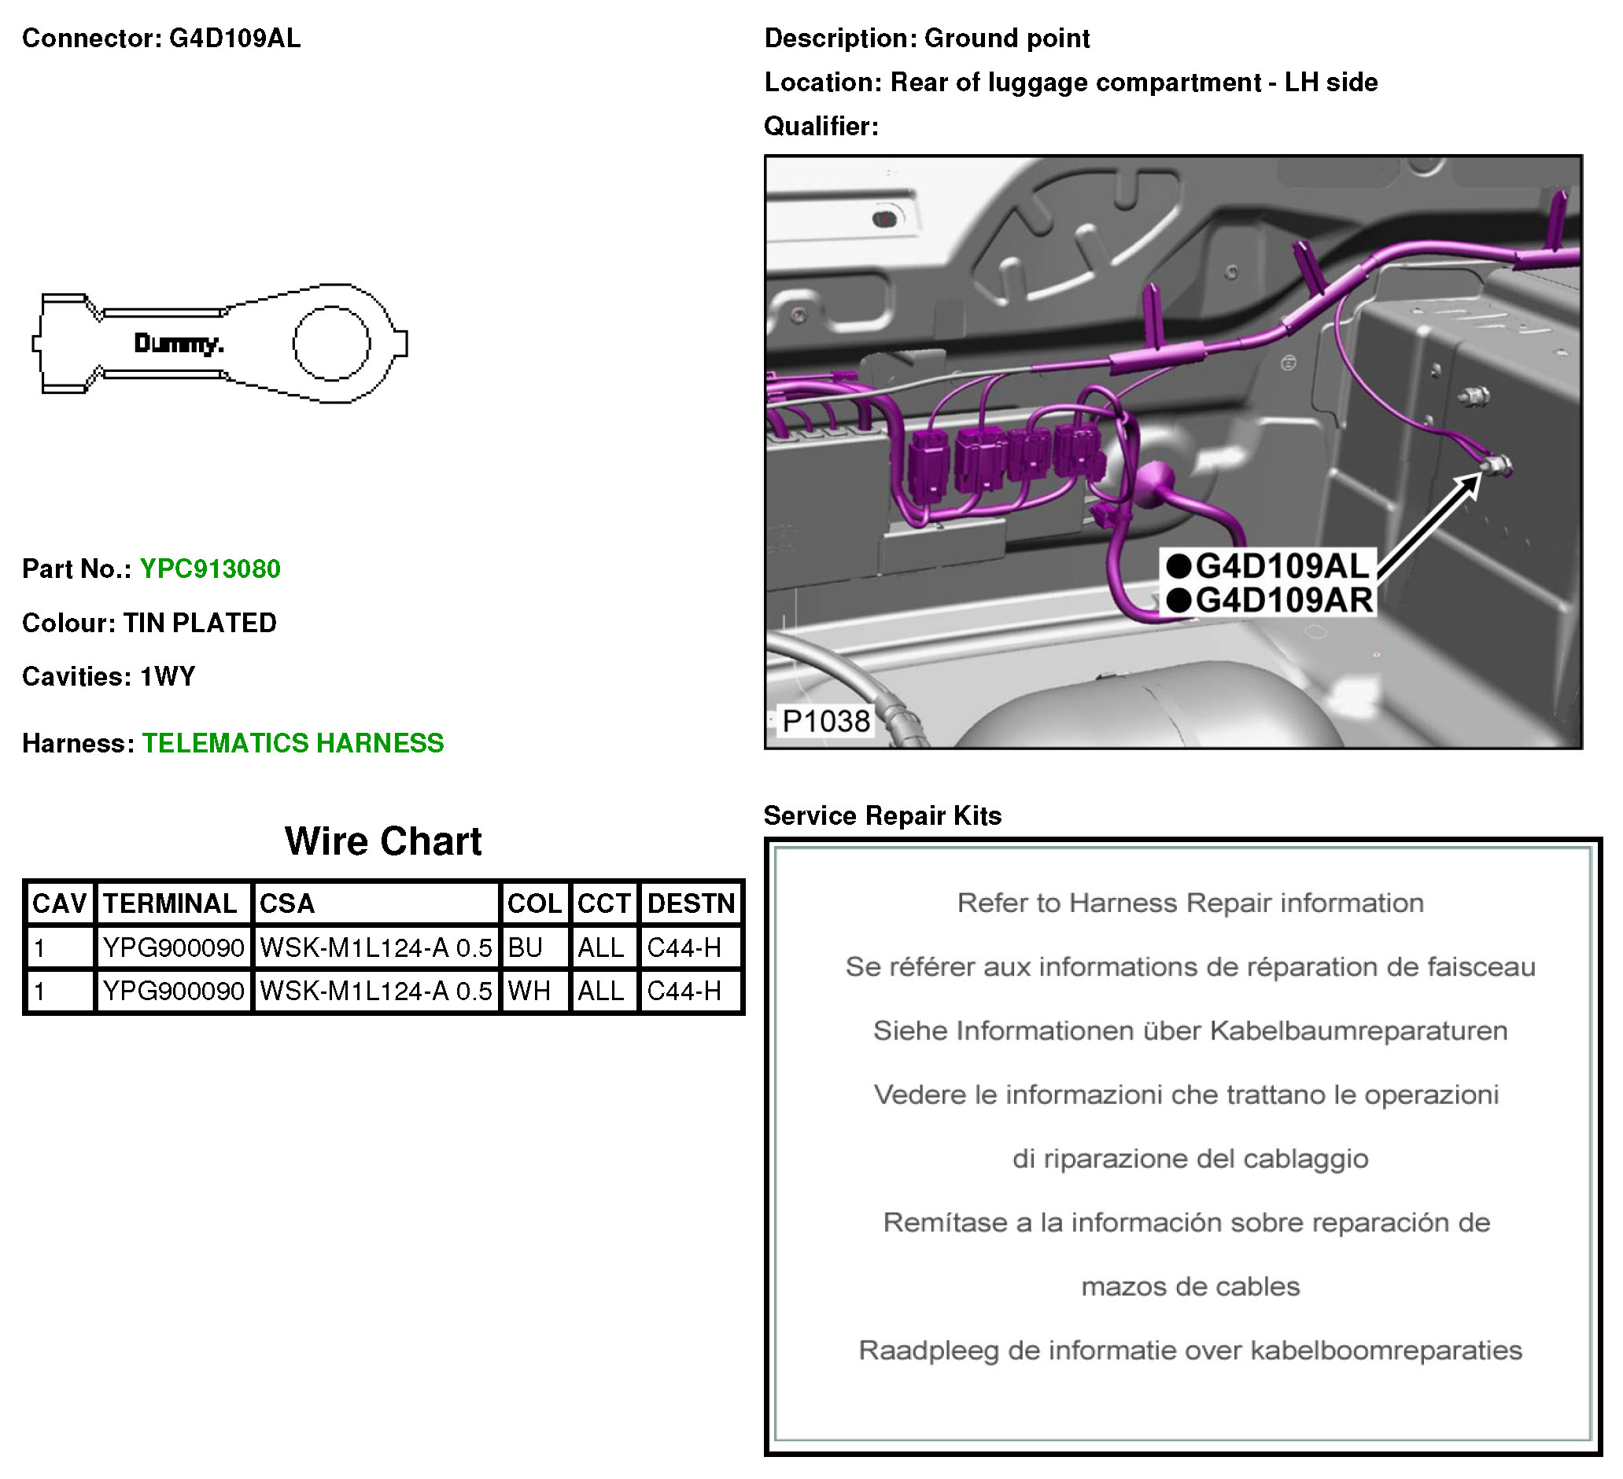Click the Vedere le informazioni line
The width and height of the screenshot is (1623, 1479).
coord(1186,1095)
